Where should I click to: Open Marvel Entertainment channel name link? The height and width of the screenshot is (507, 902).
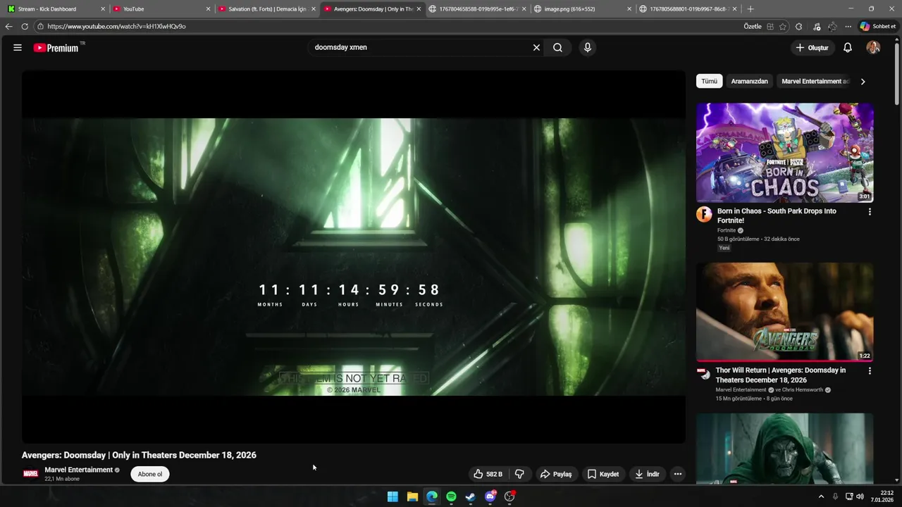79,470
